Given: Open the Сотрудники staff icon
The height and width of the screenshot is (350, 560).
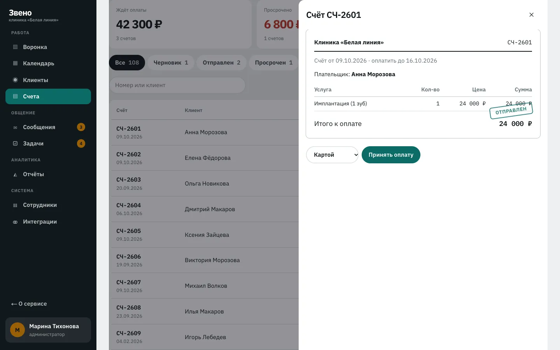Looking at the screenshot, I should coord(15,205).
